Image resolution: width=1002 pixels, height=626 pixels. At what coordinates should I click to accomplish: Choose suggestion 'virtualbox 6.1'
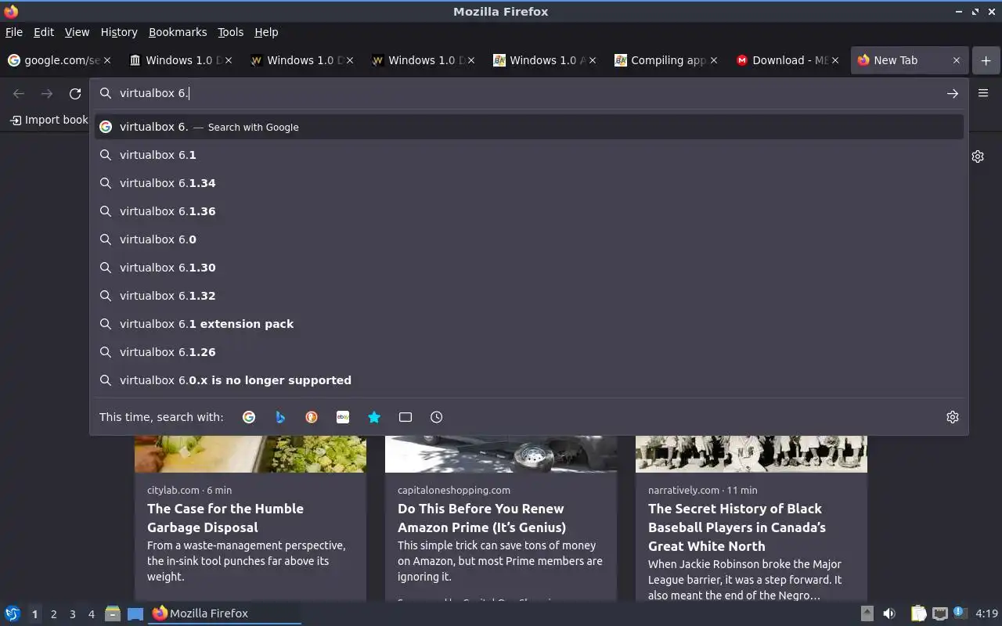click(529, 155)
